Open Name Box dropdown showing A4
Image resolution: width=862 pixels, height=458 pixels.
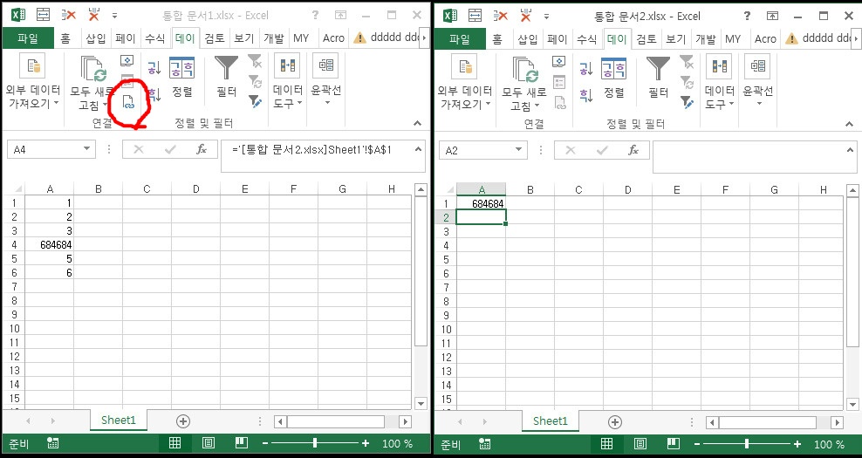click(x=87, y=149)
